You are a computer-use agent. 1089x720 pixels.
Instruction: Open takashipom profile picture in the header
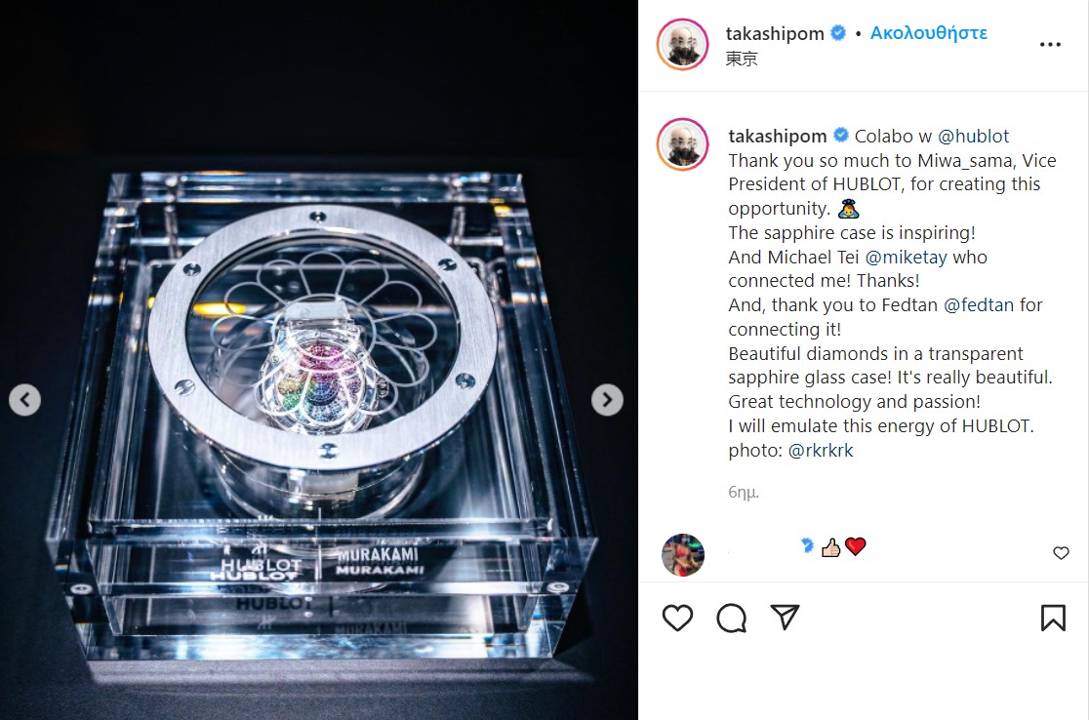[x=683, y=45]
